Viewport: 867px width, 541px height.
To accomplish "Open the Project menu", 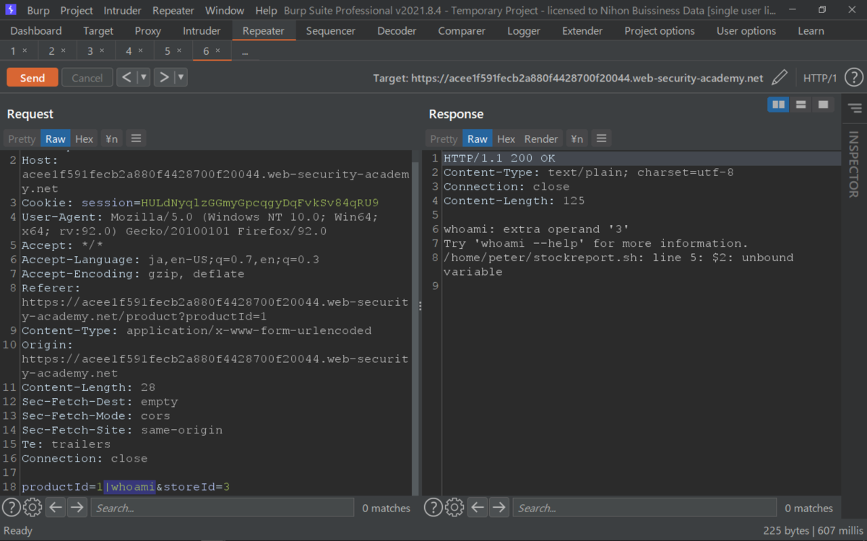I will pyautogui.click(x=77, y=11).
